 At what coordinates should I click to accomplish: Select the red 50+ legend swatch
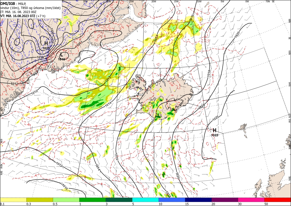coord(278,200)
